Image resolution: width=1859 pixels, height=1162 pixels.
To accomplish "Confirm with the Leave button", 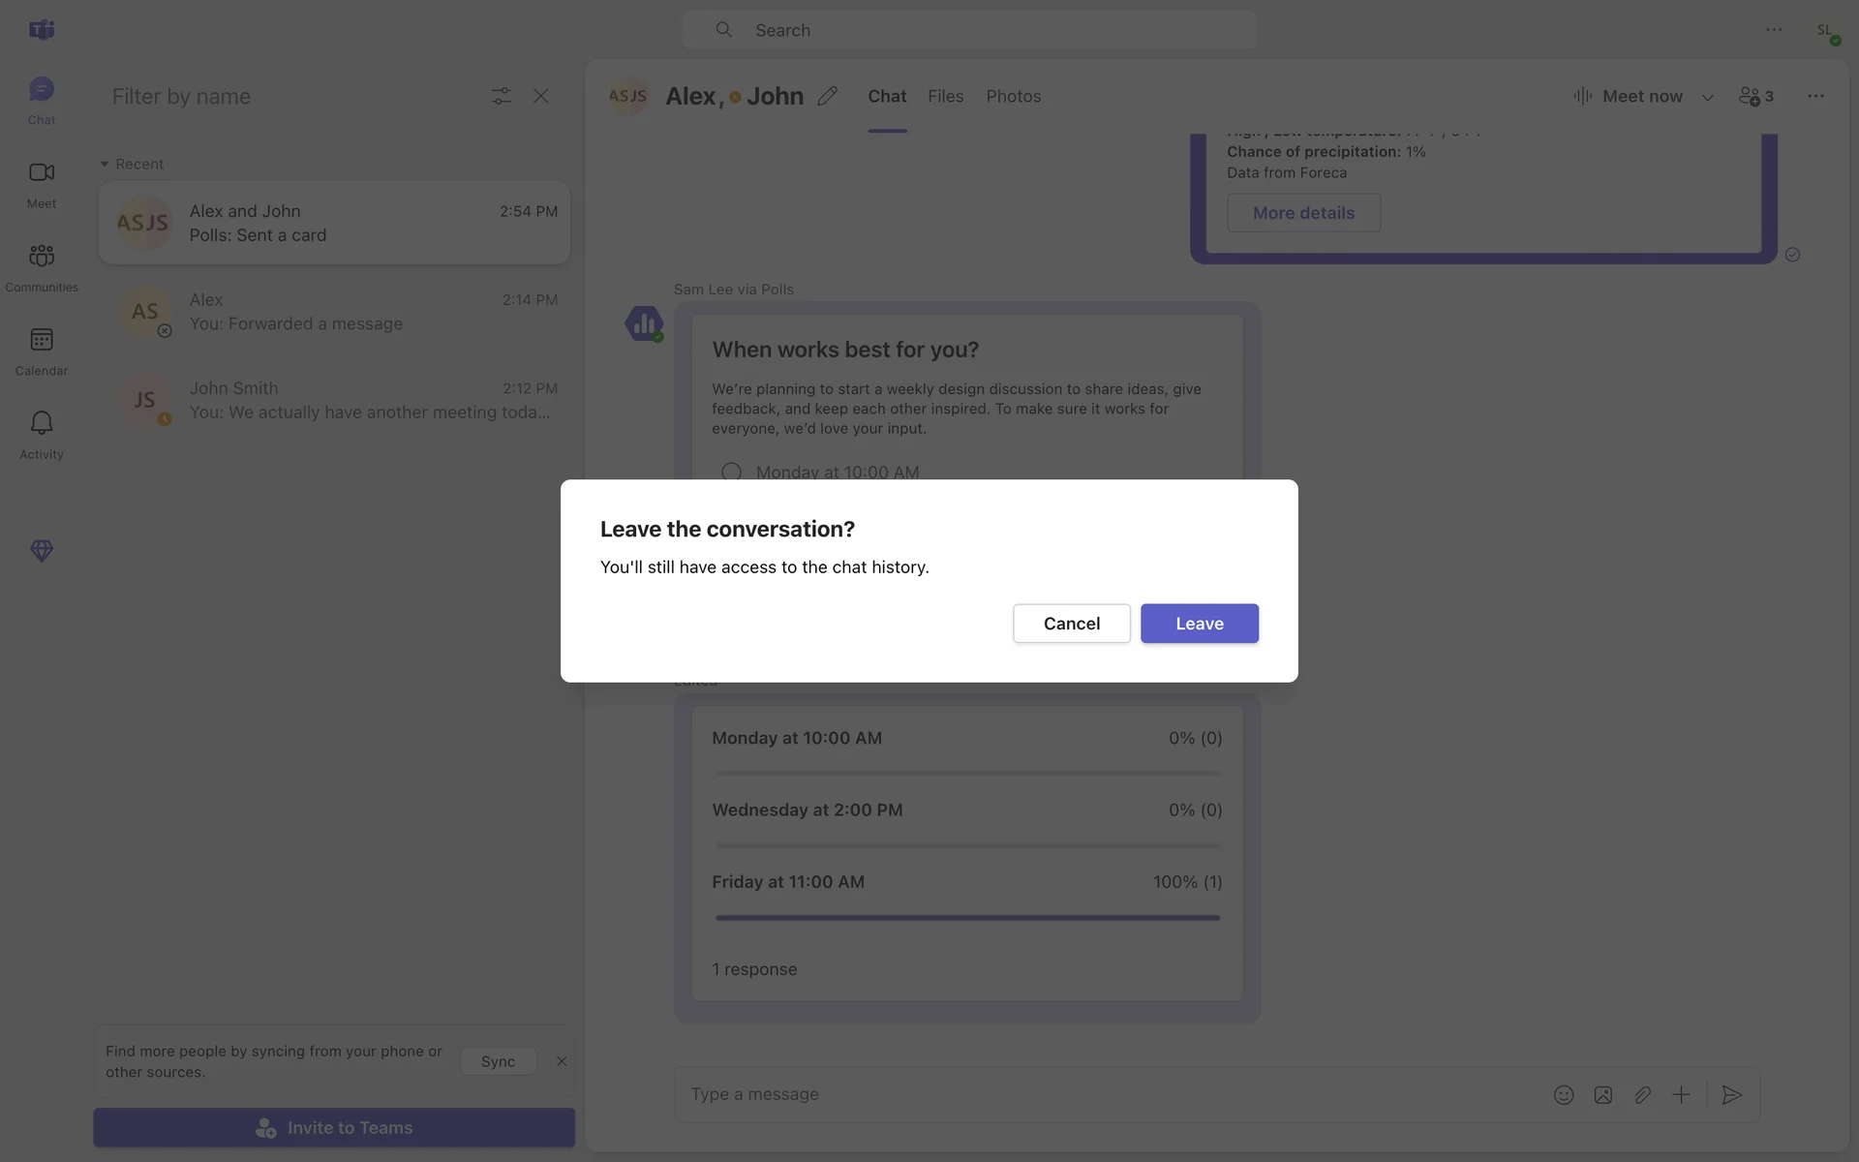I will pos(1199,624).
